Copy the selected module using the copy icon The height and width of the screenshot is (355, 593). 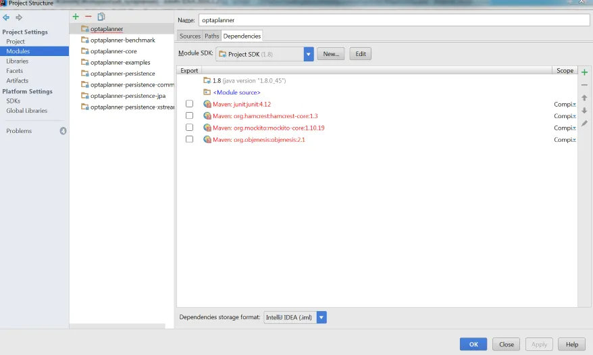(101, 17)
